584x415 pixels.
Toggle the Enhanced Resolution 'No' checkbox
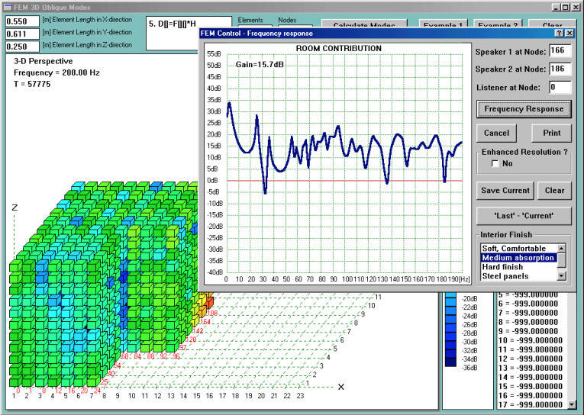tap(496, 163)
